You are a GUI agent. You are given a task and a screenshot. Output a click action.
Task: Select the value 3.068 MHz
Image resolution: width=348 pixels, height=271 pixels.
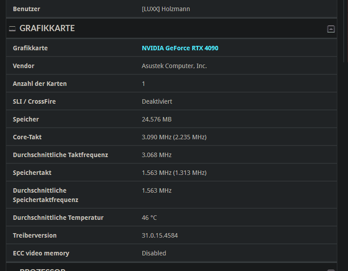(157, 155)
